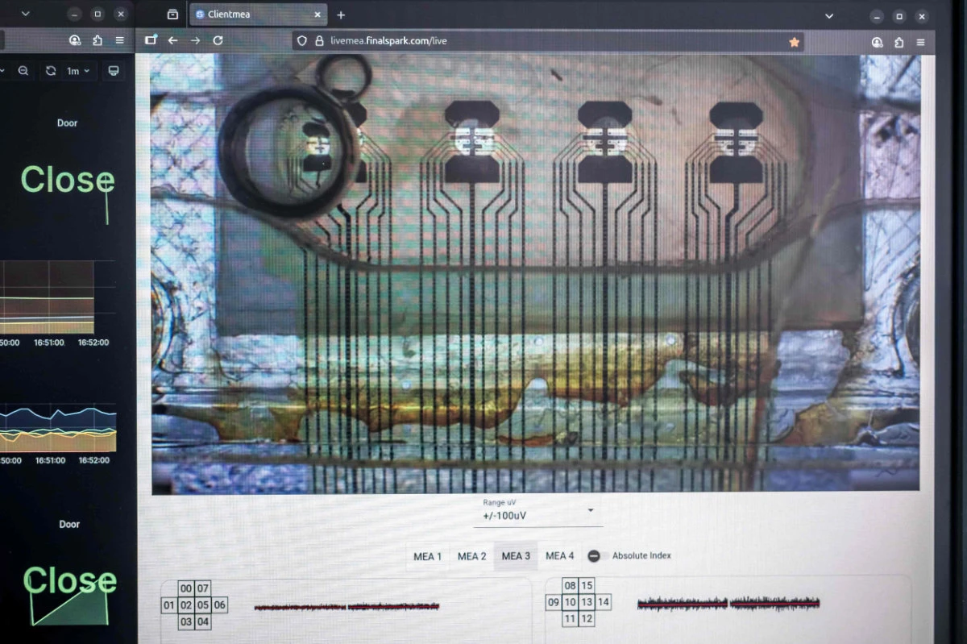The height and width of the screenshot is (644, 967).
Task: Toggle monitor view icon in left dashboard window
Action: tap(114, 71)
